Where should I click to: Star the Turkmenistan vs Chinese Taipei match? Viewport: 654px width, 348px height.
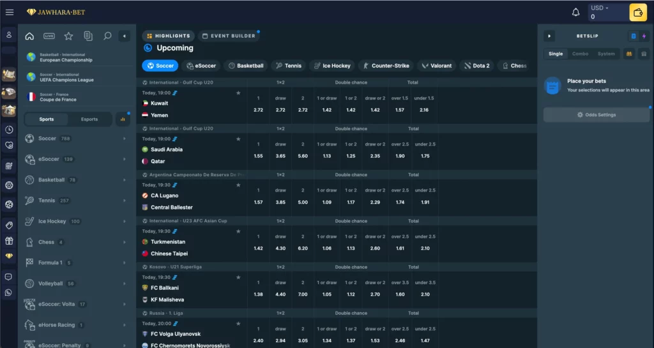(238, 231)
